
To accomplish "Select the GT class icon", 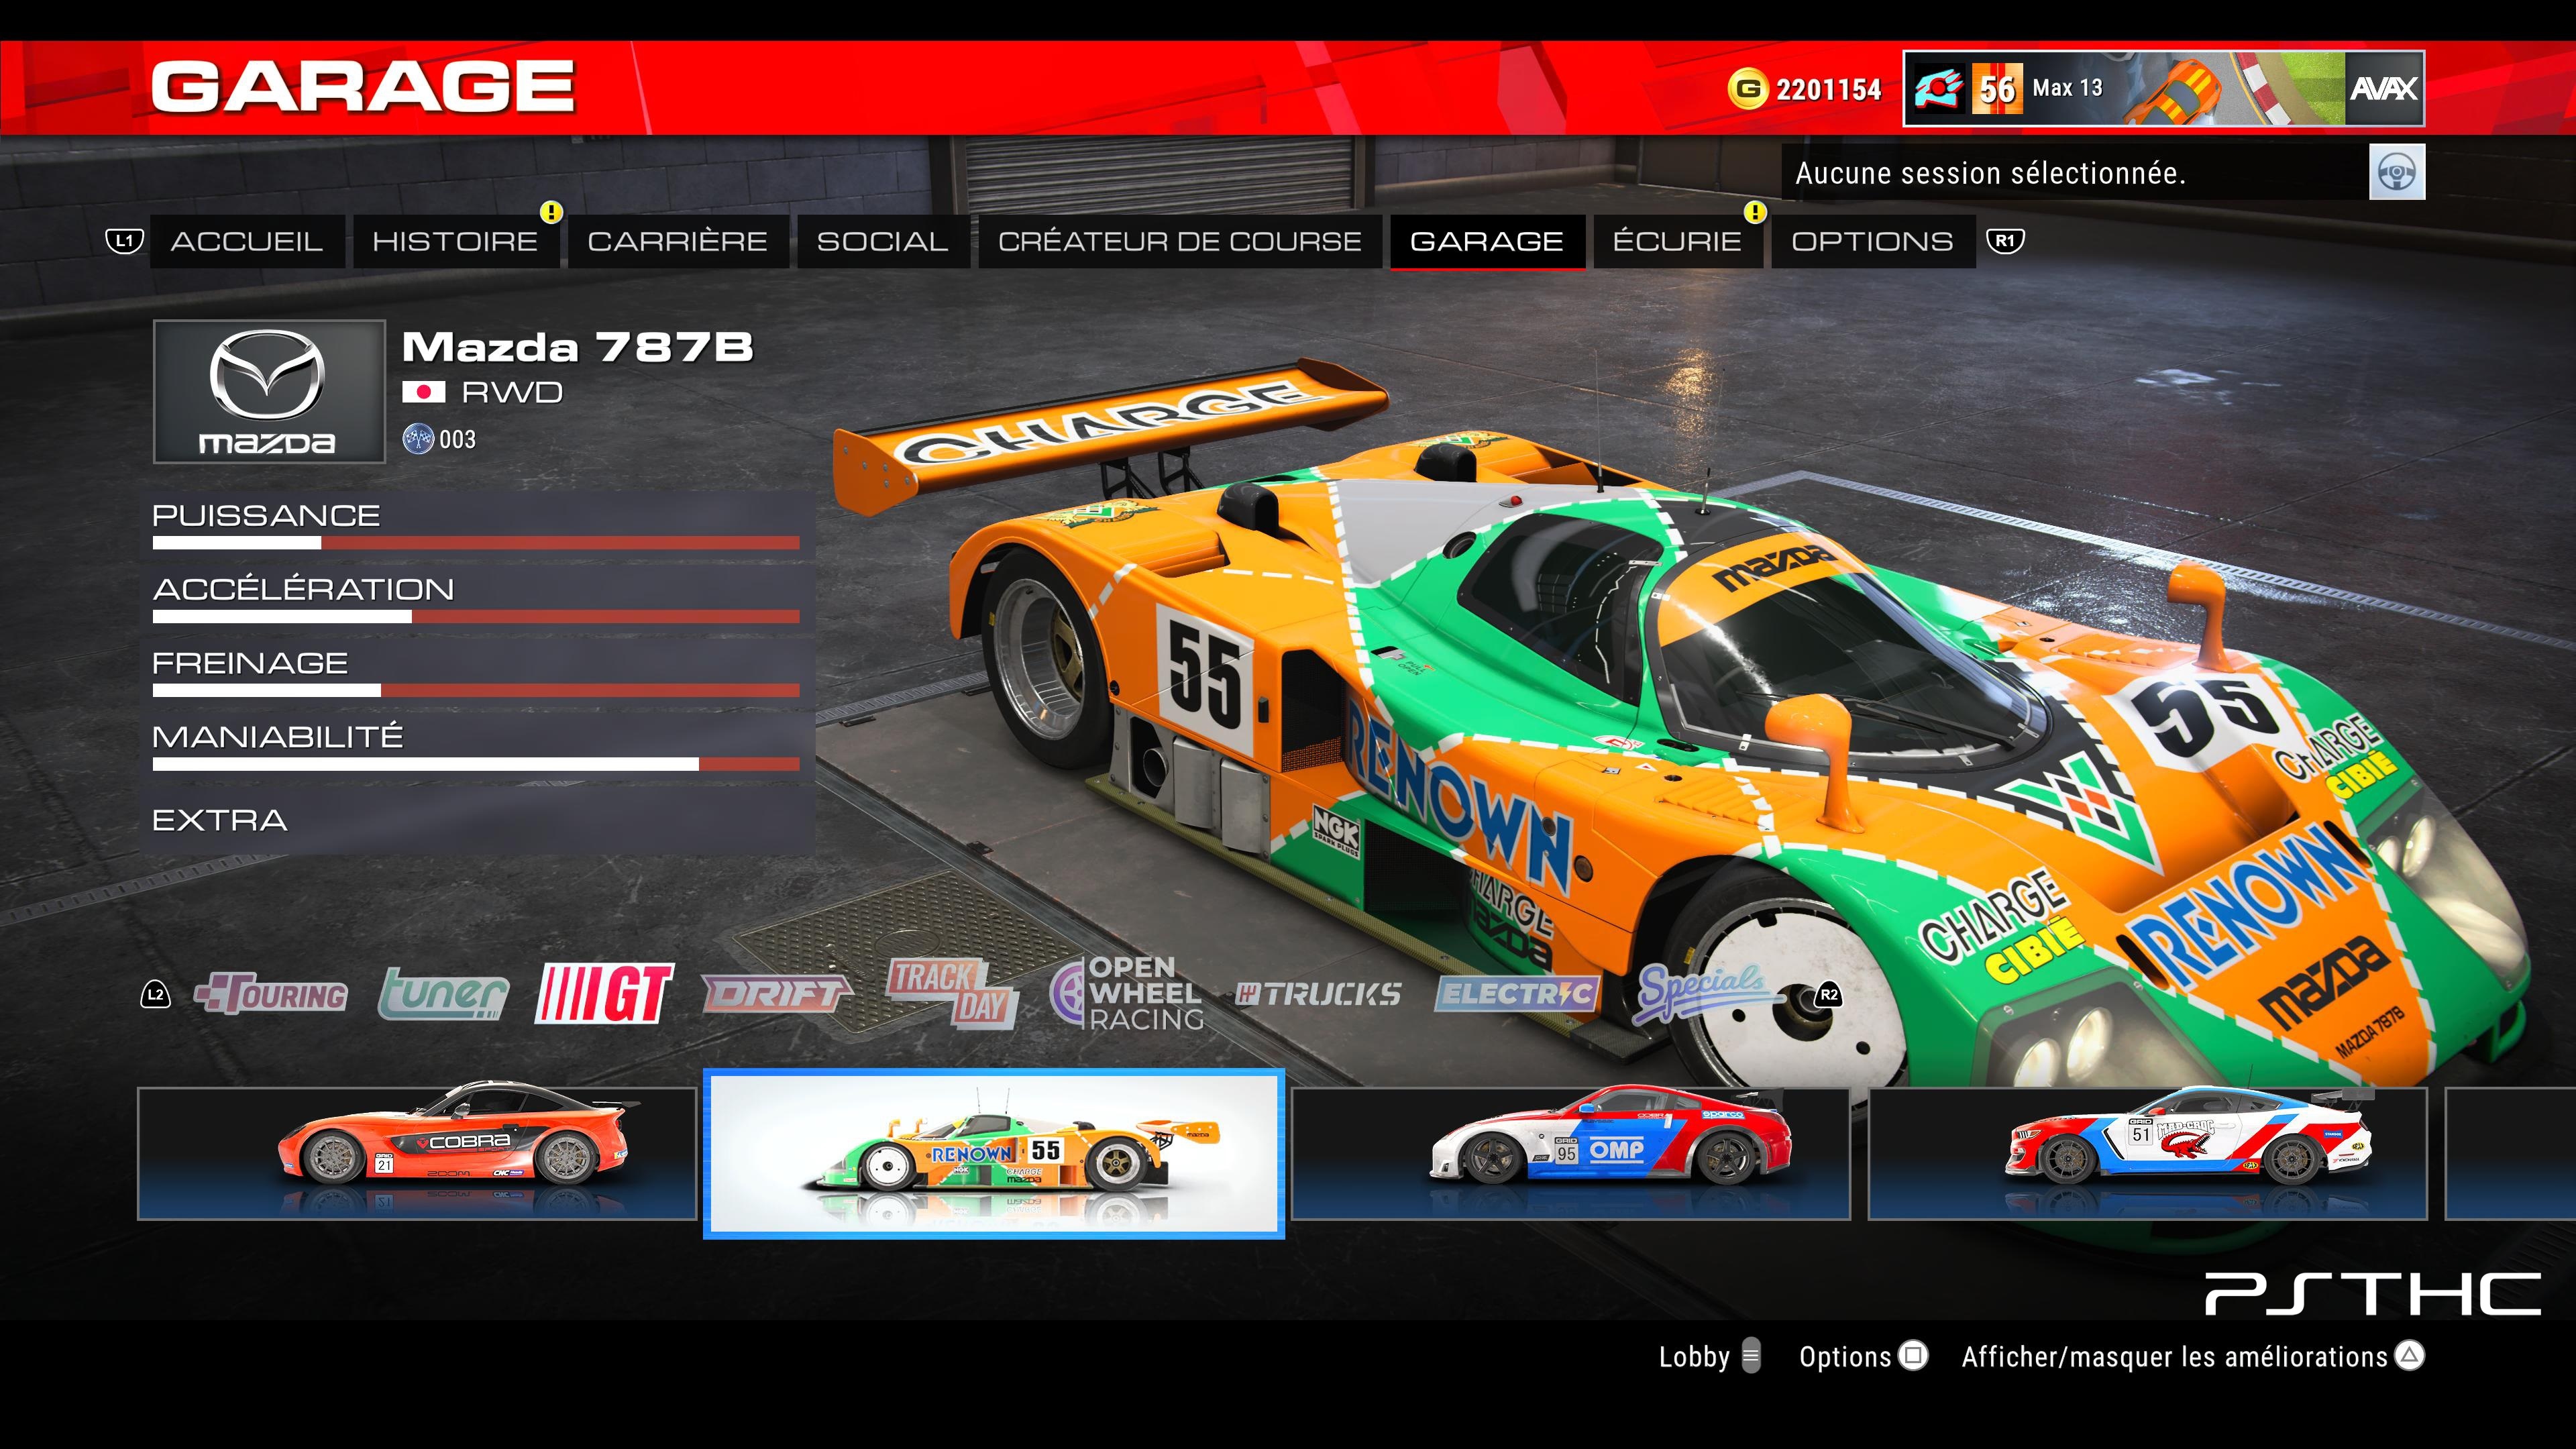I will pyautogui.click(x=605, y=994).
